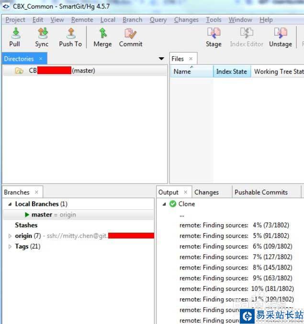Select the origin (7) ssh remote entry

click(x=84, y=236)
